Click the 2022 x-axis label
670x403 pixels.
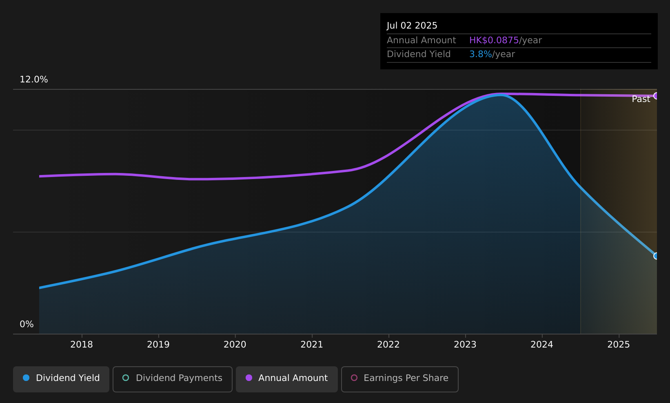point(388,345)
